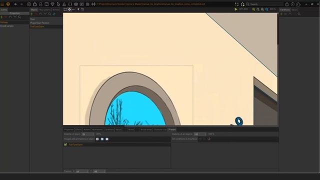Switch to the scene Actions tab
This screenshot has width=320, height=180.
point(56,9)
